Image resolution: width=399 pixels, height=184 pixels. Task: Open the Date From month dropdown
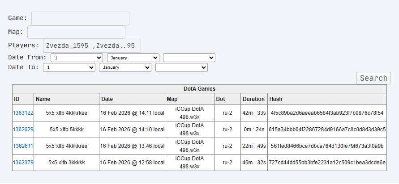[133, 58]
